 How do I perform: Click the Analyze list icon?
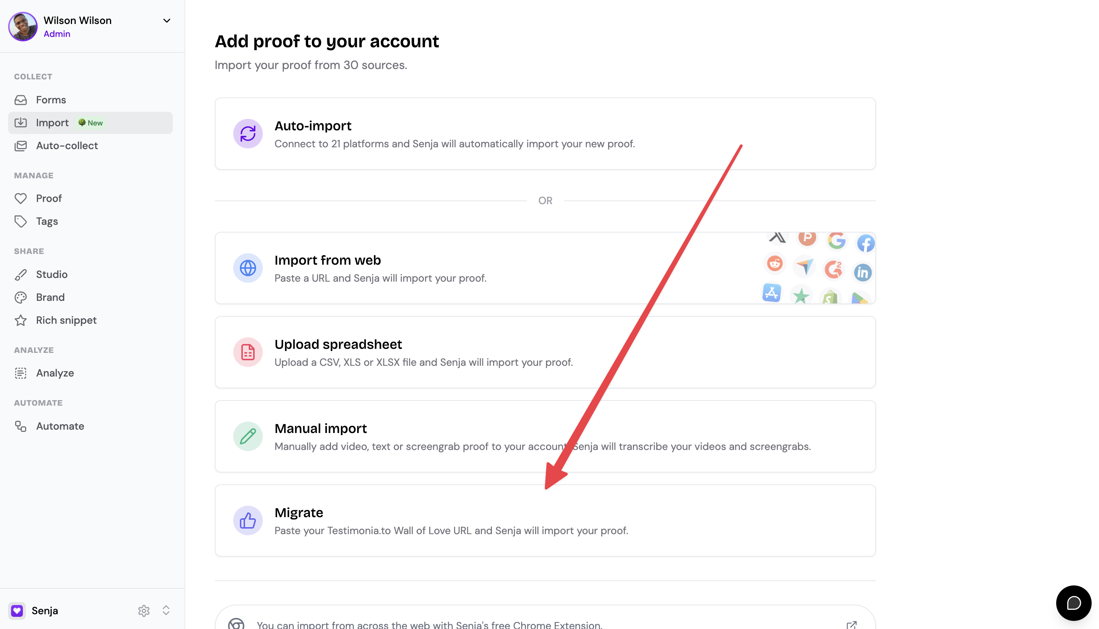tap(21, 373)
